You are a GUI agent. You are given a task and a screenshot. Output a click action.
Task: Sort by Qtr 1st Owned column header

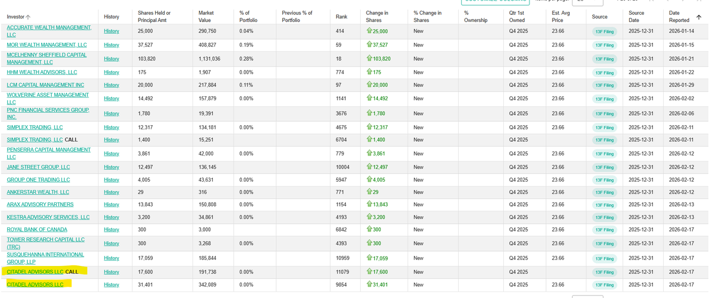coord(518,17)
